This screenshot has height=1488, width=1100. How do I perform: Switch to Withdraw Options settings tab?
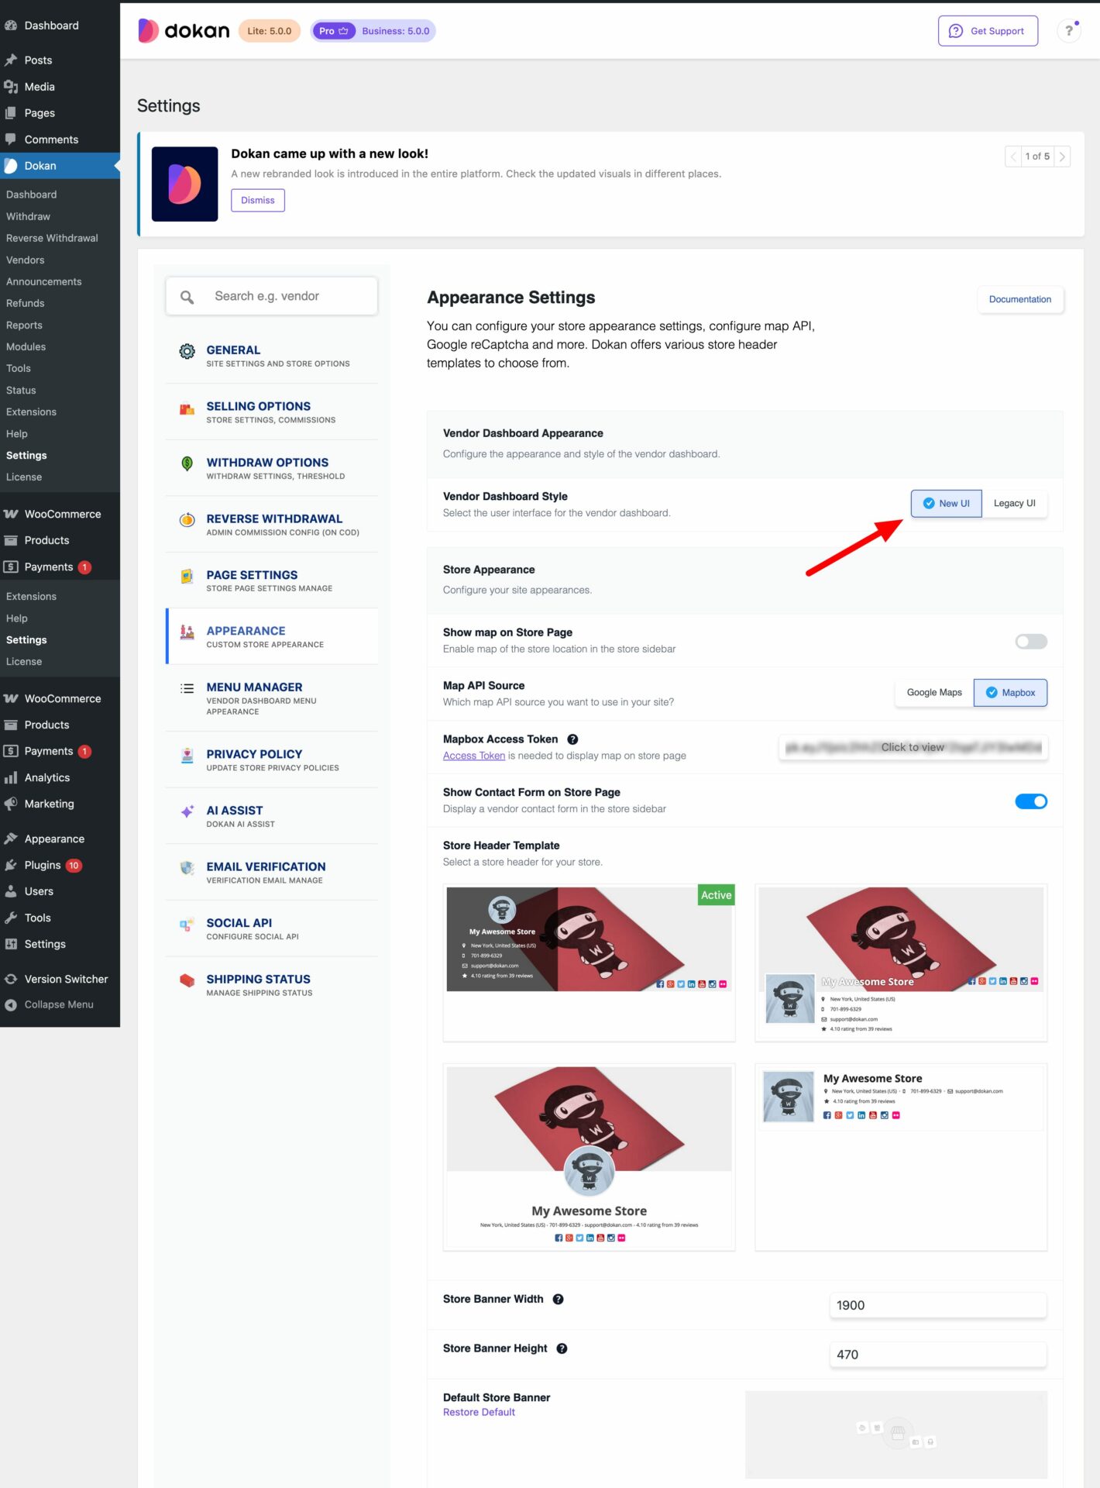[272, 468]
